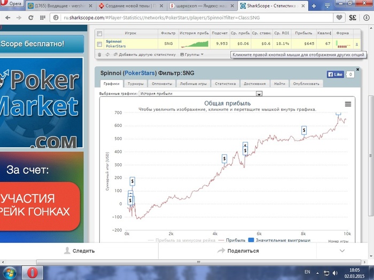Click Добавить другую статистику
The width and height of the screenshot is (374, 280).
(145, 54)
